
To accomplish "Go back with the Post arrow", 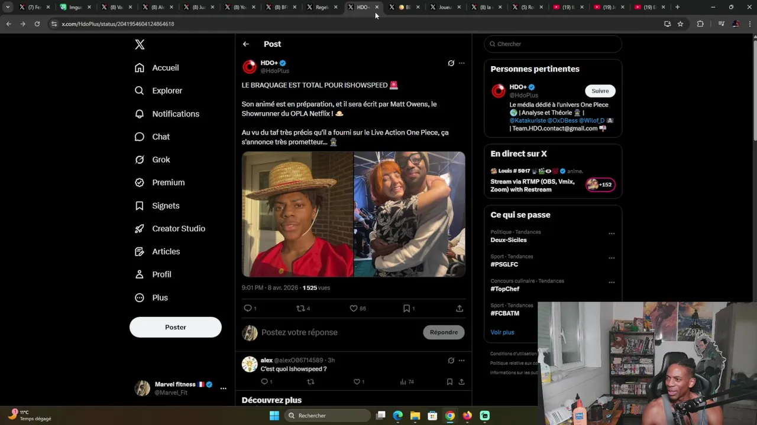I will (246, 44).
